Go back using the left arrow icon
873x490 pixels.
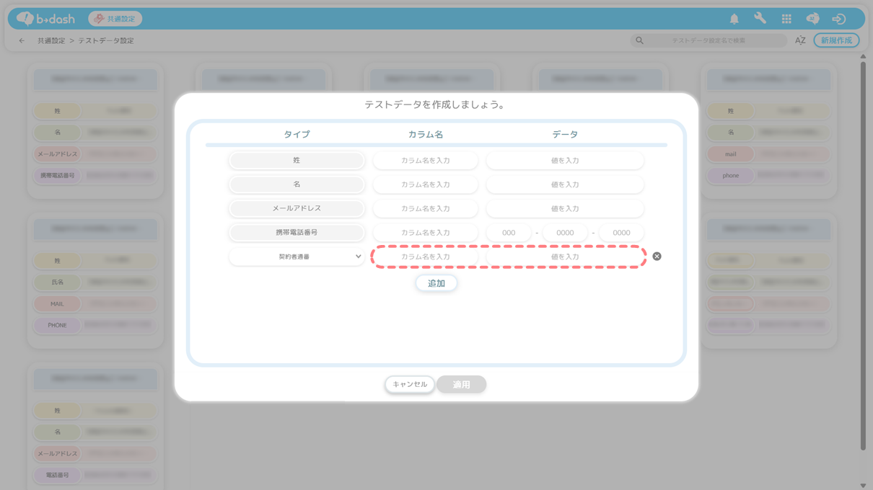point(22,41)
